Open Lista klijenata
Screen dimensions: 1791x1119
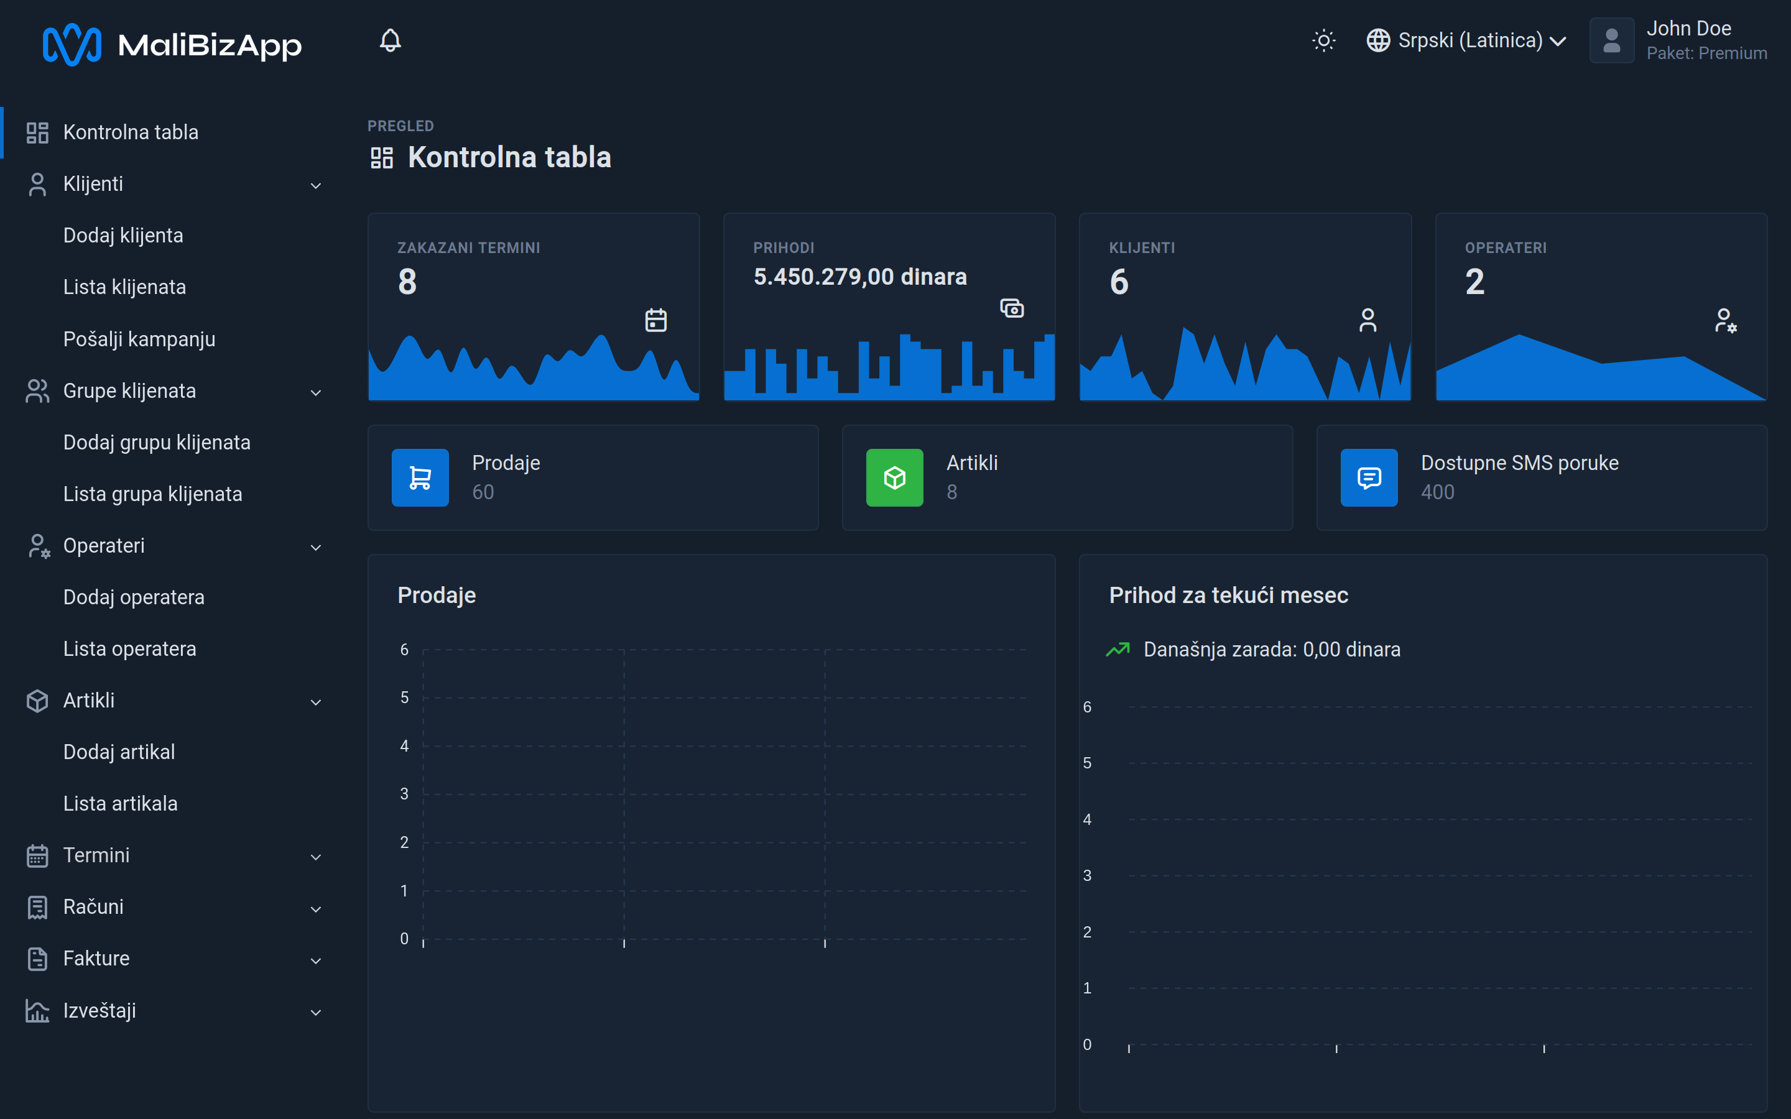tap(124, 287)
